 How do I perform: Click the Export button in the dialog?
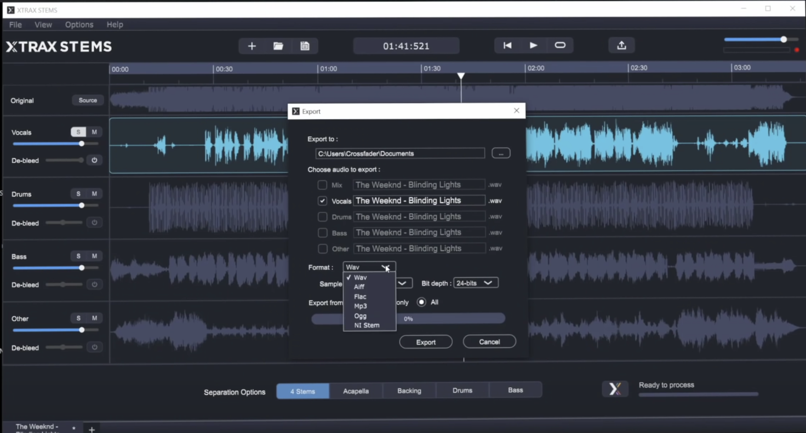point(425,341)
